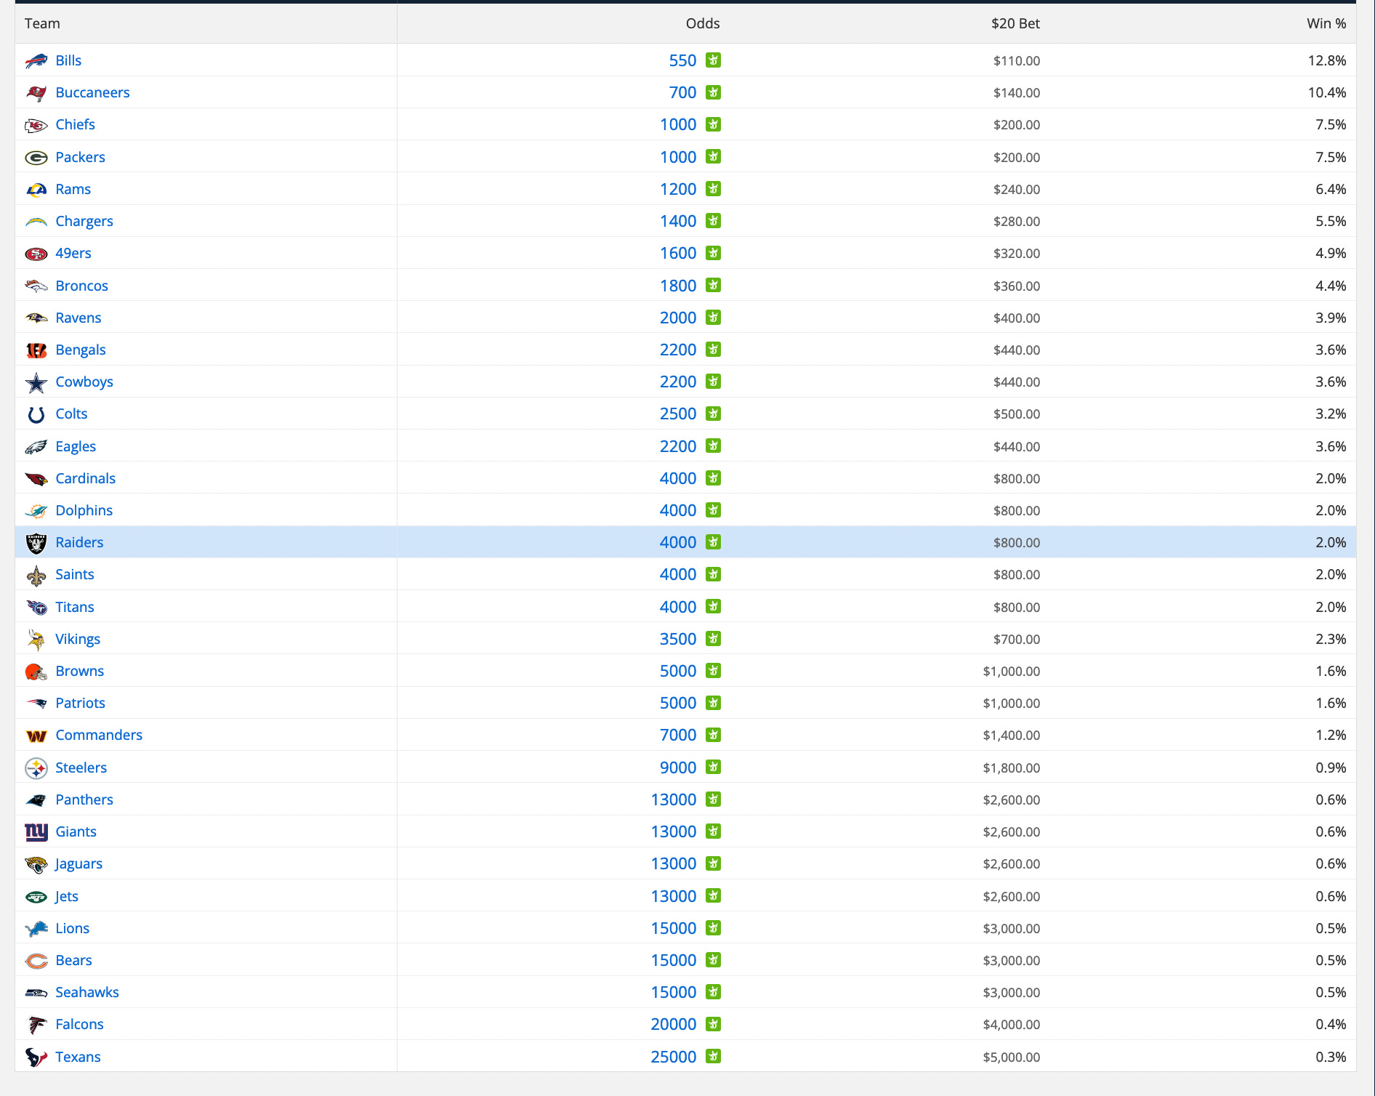Click the Chiefs arrowhead logo
This screenshot has width=1375, height=1096.
(x=36, y=125)
